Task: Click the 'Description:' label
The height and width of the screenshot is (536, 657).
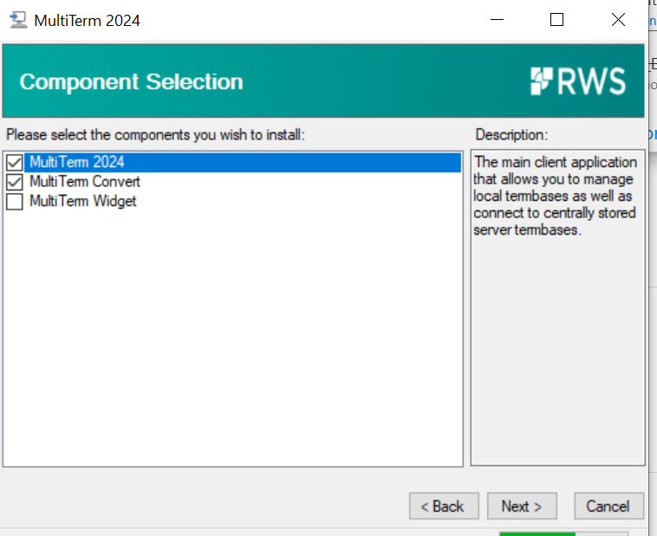Action: 511,135
